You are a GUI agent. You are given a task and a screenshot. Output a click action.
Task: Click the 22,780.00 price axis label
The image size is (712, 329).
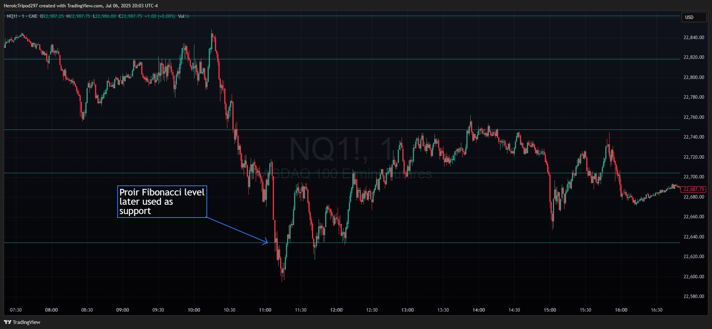694,97
